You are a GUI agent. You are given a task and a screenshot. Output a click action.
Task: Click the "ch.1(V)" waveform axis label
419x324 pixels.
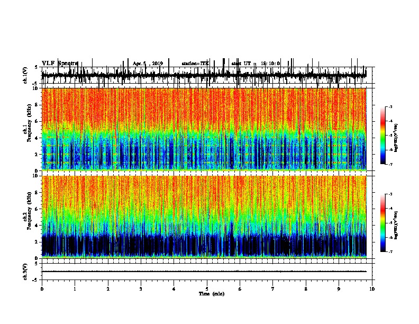coord(25,75)
